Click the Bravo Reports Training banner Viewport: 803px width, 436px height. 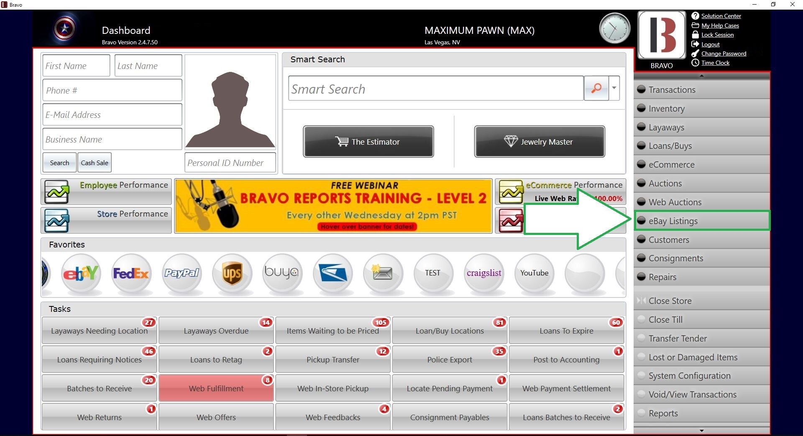[333, 206]
